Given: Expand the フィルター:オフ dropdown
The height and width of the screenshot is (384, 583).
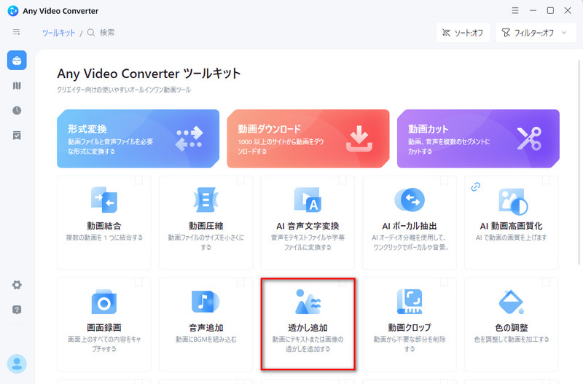Looking at the screenshot, I should [536, 33].
